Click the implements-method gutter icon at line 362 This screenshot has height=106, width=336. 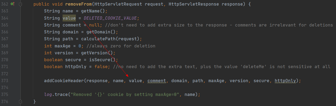tap(12, 4)
